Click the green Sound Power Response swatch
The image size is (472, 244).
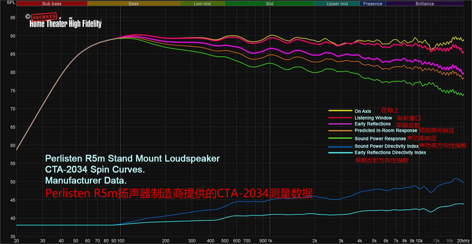click(x=340, y=138)
